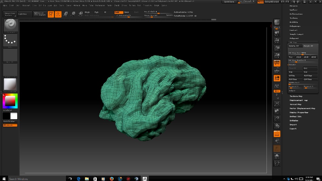Viewport: 322px width, 181px height.
Task: Click Morph UV button
Action: [x=310, y=46]
